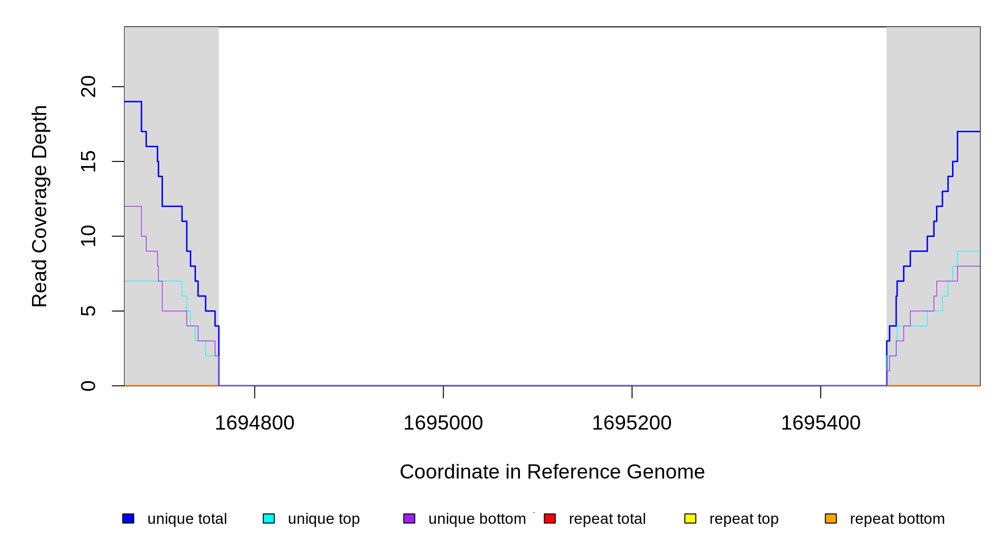This screenshot has width=1007, height=549.
Task: Click the cyan "unique top" legend swatch
Action: pos(269,518)
